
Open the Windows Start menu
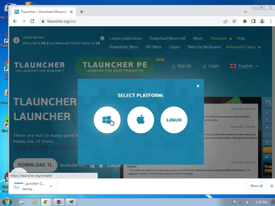tap(7, 202)
